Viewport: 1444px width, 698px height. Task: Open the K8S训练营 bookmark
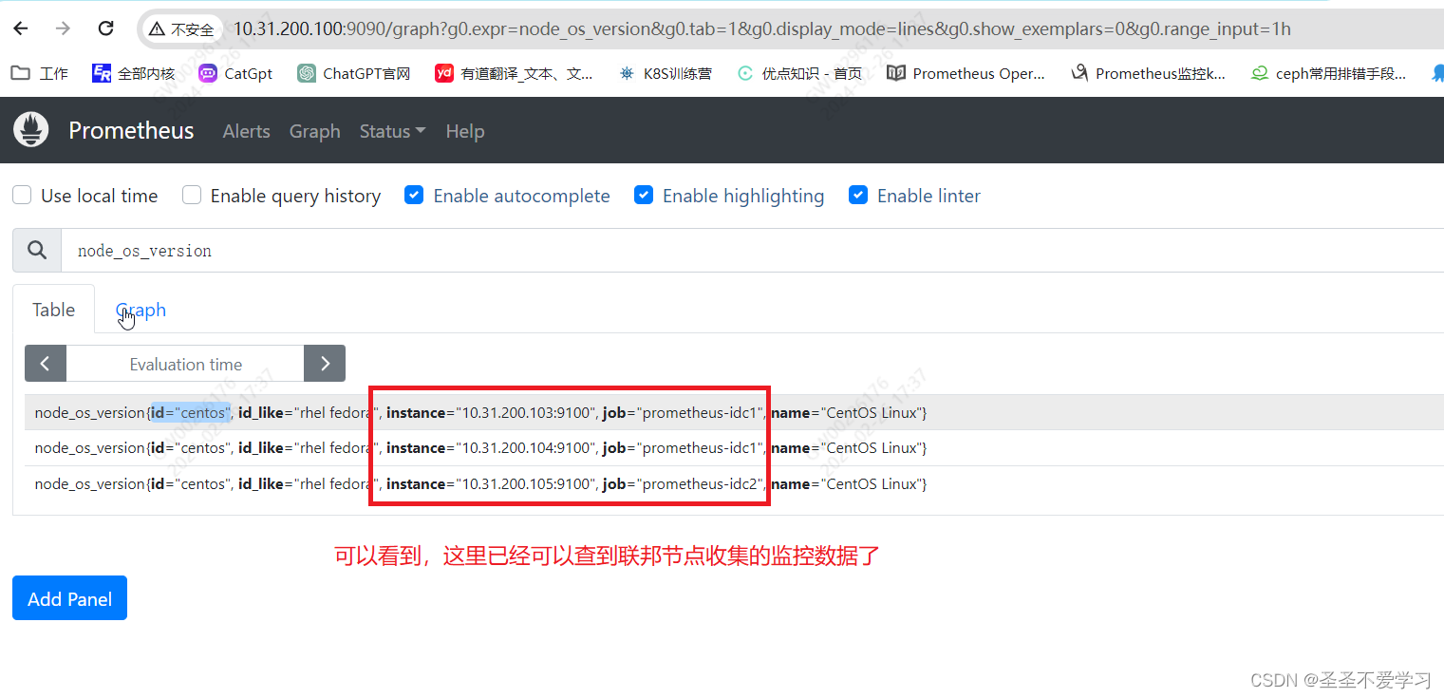664,73
